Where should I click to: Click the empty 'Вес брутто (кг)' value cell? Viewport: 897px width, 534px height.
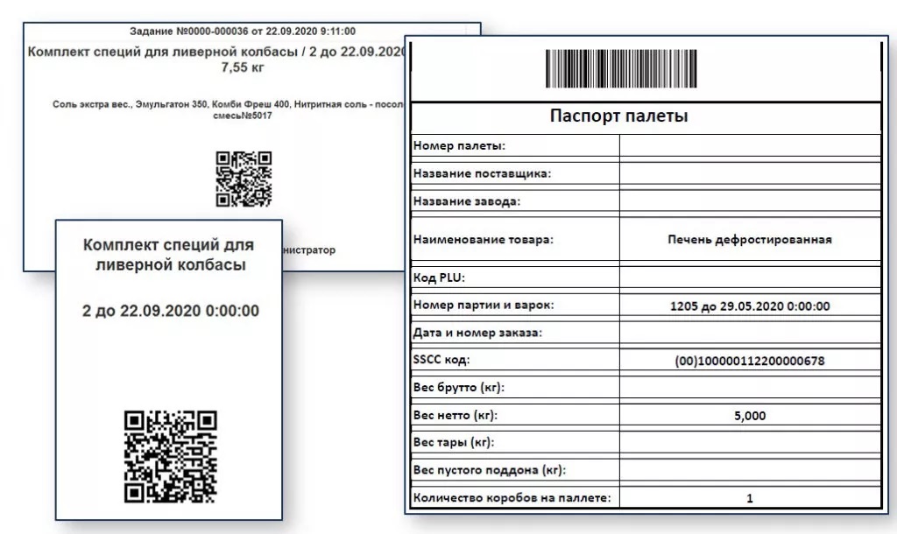(749, 388)
